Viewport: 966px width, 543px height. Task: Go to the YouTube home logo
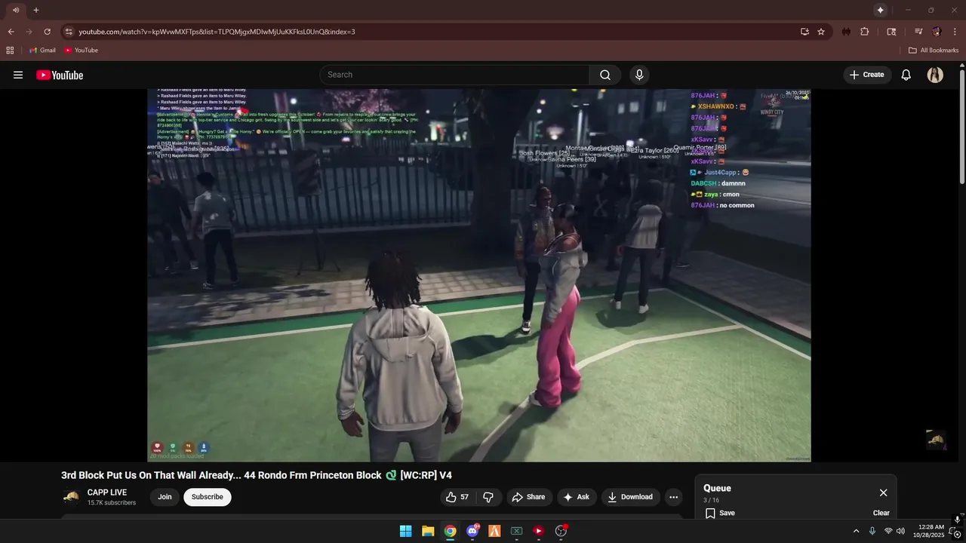(60, 75)
